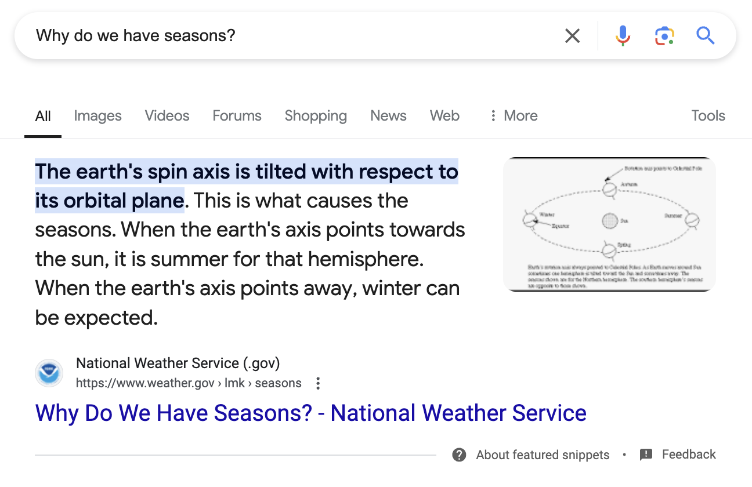Click inside the search query text field
Viewport: 752px width, 487px height.
pos(290,36)
